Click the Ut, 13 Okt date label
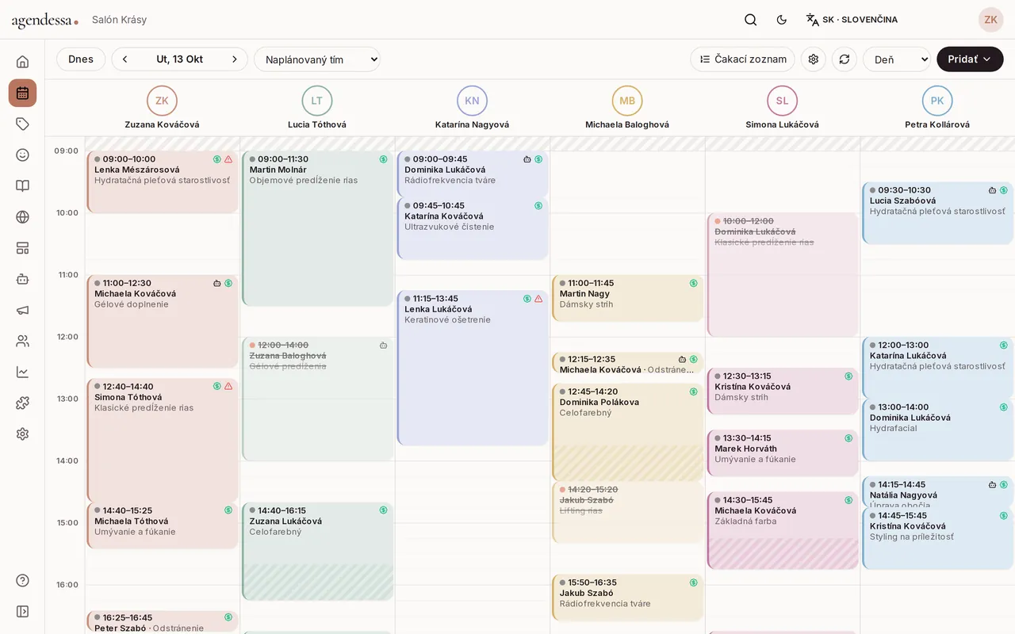The width and height of the screenshot is (1015, 634). 179,59
